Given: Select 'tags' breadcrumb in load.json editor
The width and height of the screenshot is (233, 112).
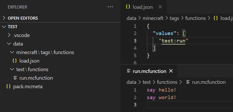Looking at the screenshot, I should click(174, 18).
